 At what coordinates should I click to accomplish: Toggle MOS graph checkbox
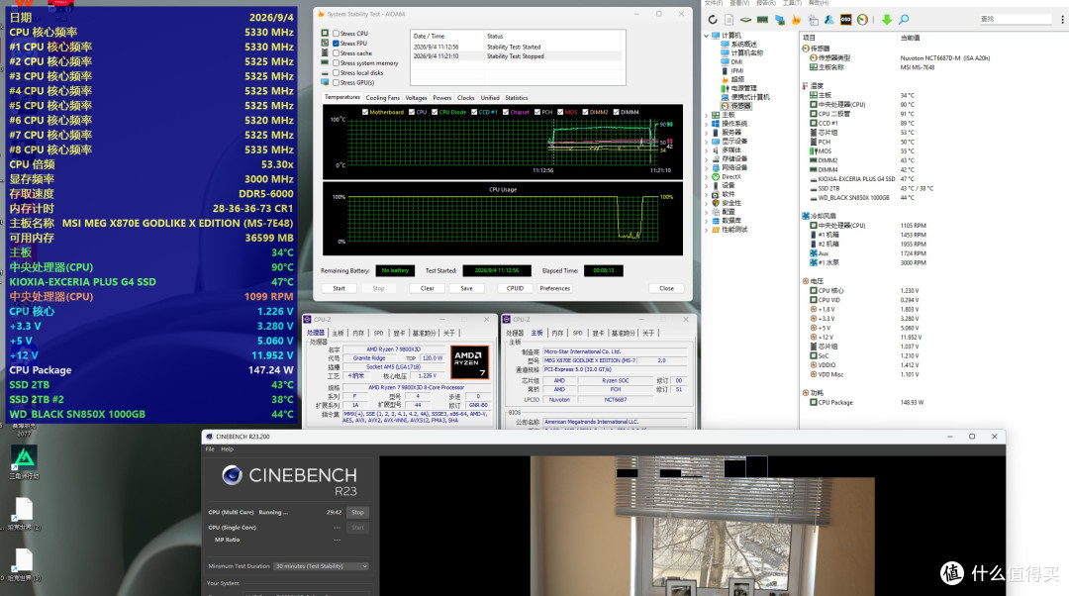point(560,112)
